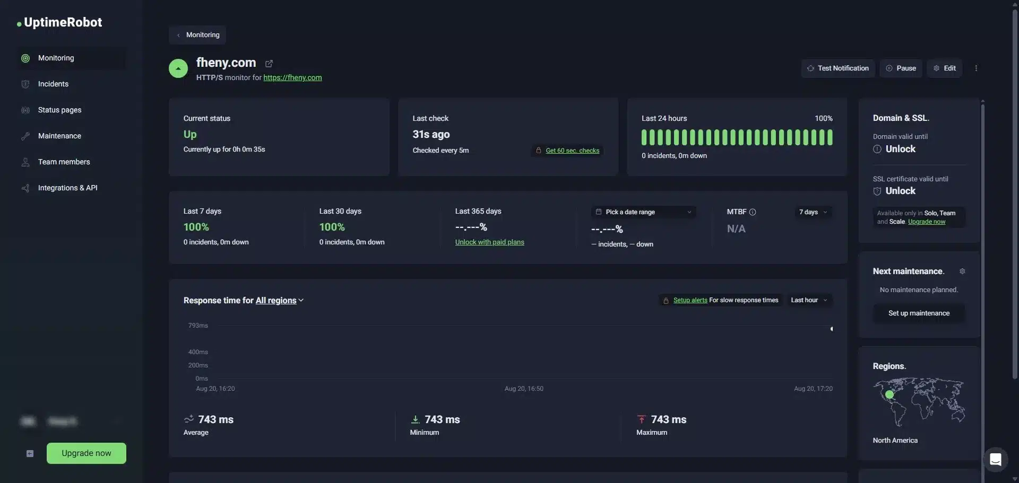Click the Regions world map

coord(919,402)
